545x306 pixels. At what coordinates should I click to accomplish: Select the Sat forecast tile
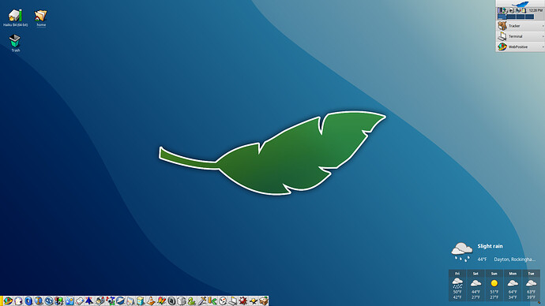pyautogui.click(x=475, y=285)
